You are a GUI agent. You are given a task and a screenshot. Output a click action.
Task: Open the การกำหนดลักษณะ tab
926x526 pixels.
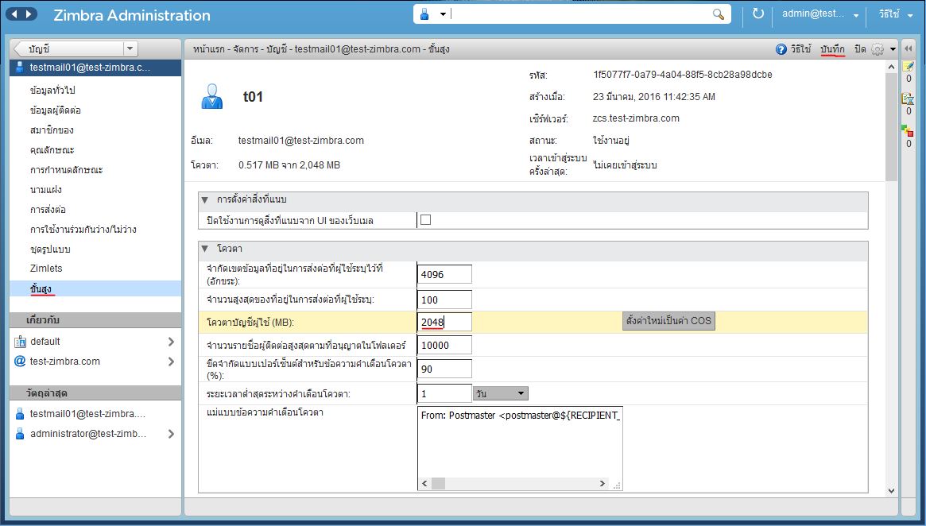pyautogui.click(x=66, y=170)
